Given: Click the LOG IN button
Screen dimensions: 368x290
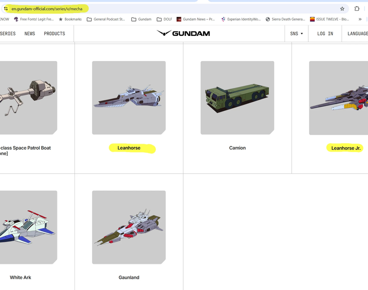Looking at the screenshot, I should point(325,34).
